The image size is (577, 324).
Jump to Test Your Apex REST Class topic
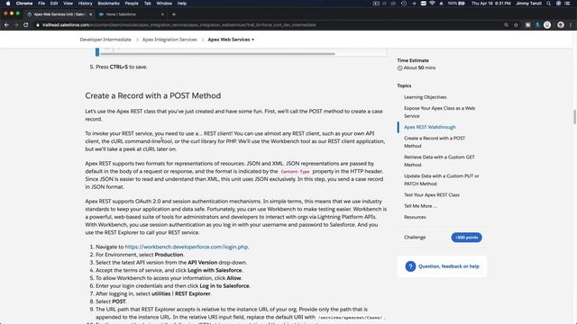[432, 194]
